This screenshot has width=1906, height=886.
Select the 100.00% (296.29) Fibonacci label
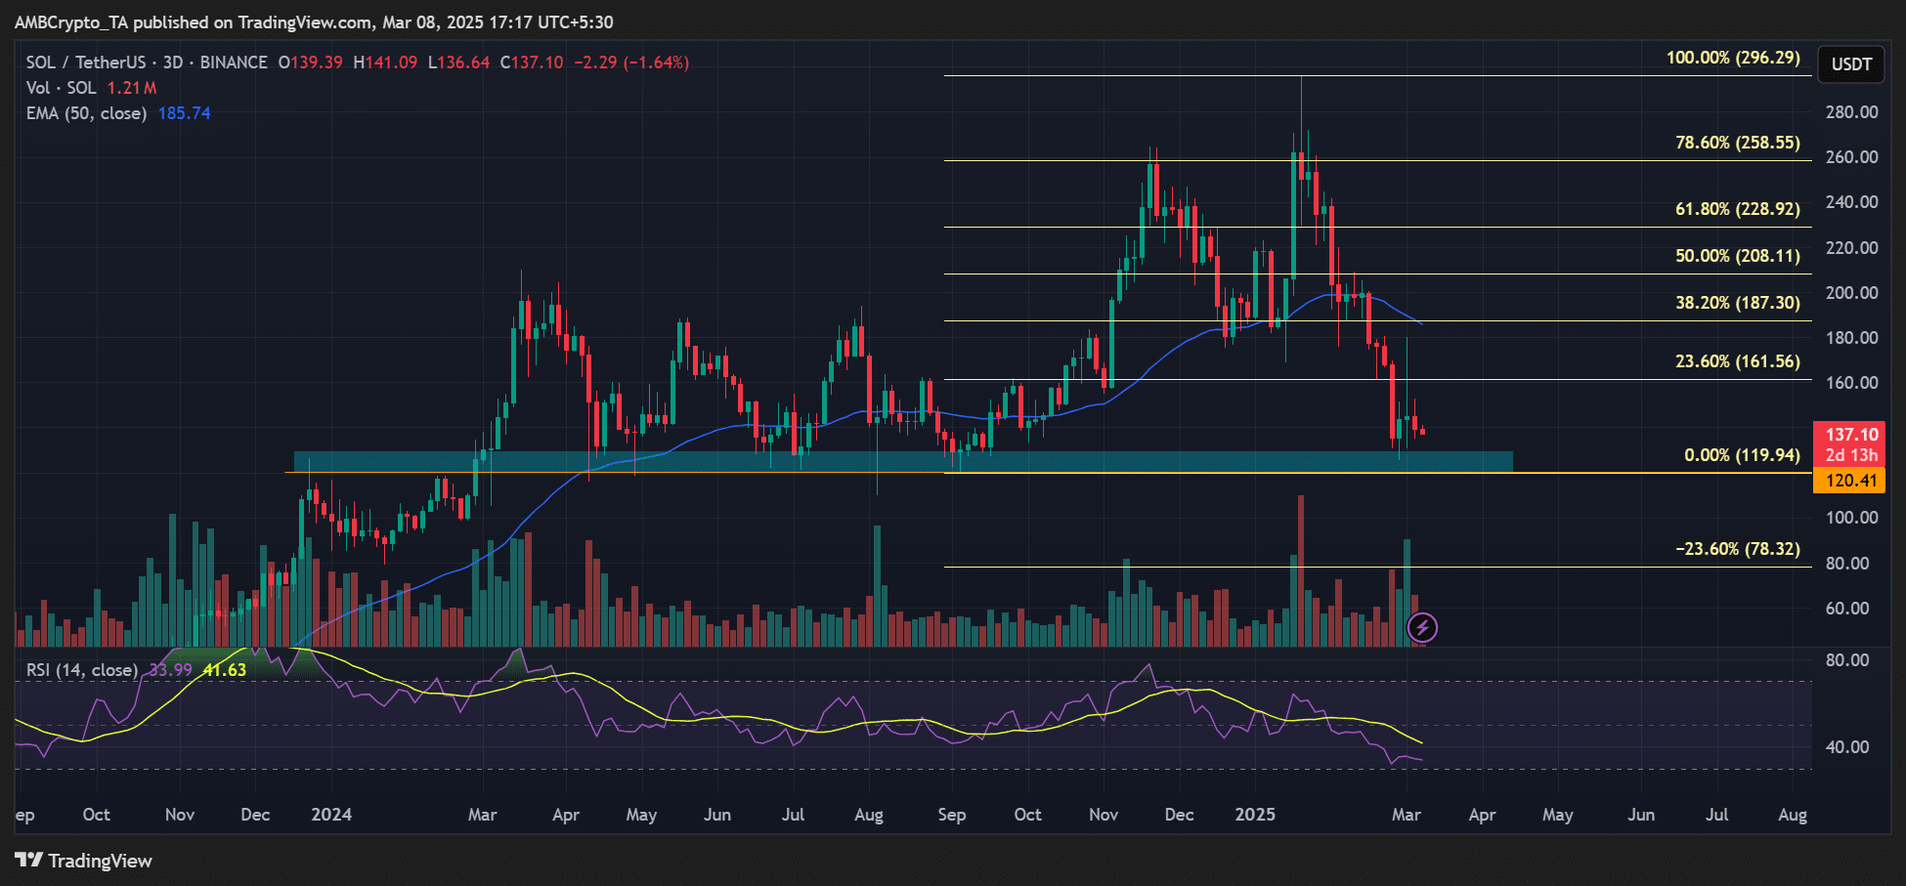[1733, 58]
